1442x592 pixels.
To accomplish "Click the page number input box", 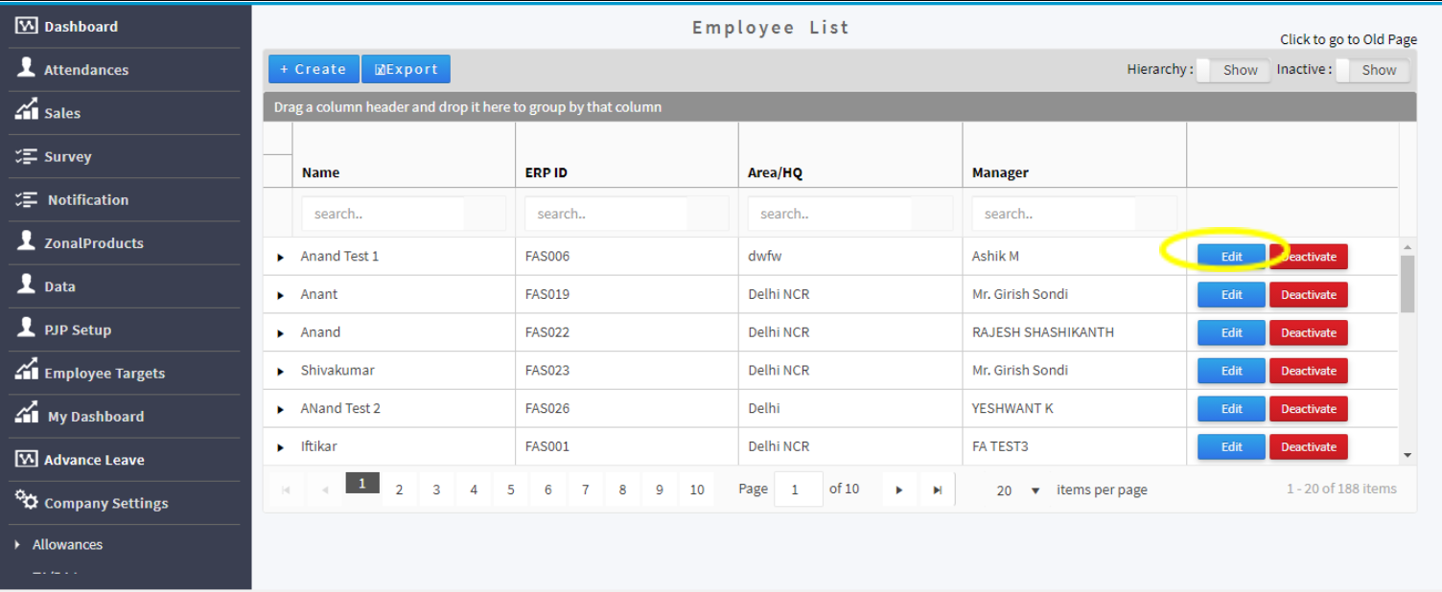I will [798, 490].
